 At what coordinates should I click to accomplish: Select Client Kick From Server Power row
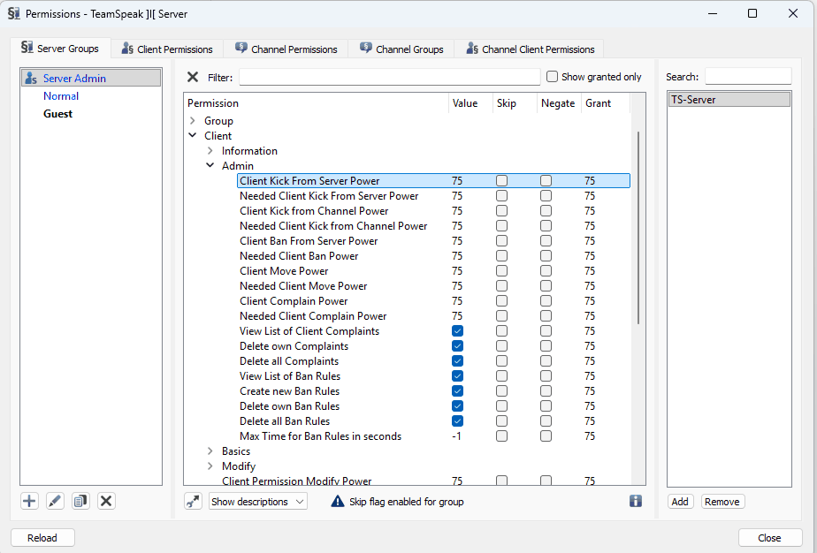pyautogui.click(x=433, y=181)
